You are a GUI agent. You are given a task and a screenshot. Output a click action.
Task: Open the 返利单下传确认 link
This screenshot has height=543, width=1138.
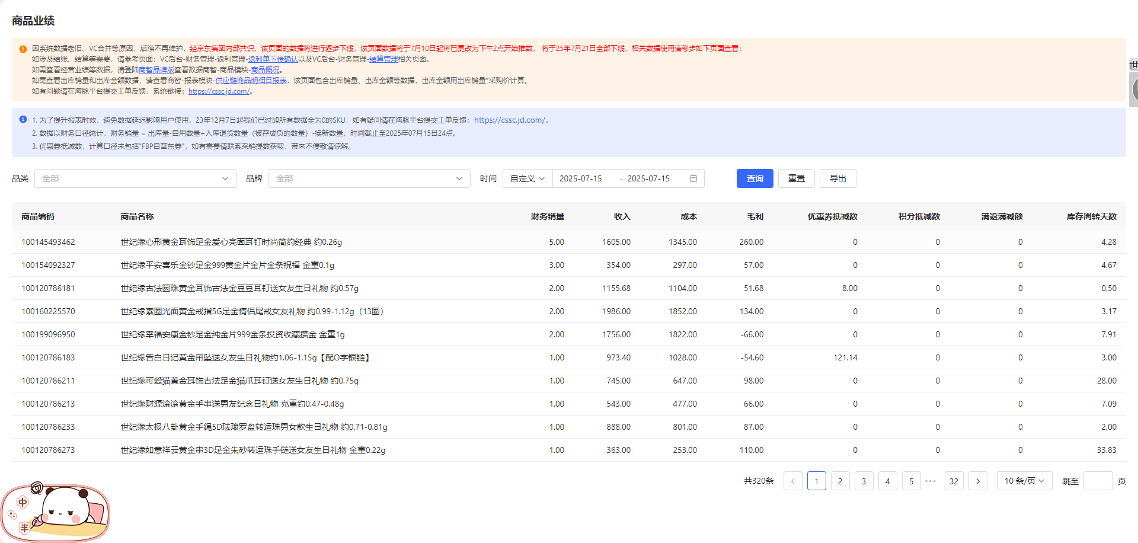[273, 59]
